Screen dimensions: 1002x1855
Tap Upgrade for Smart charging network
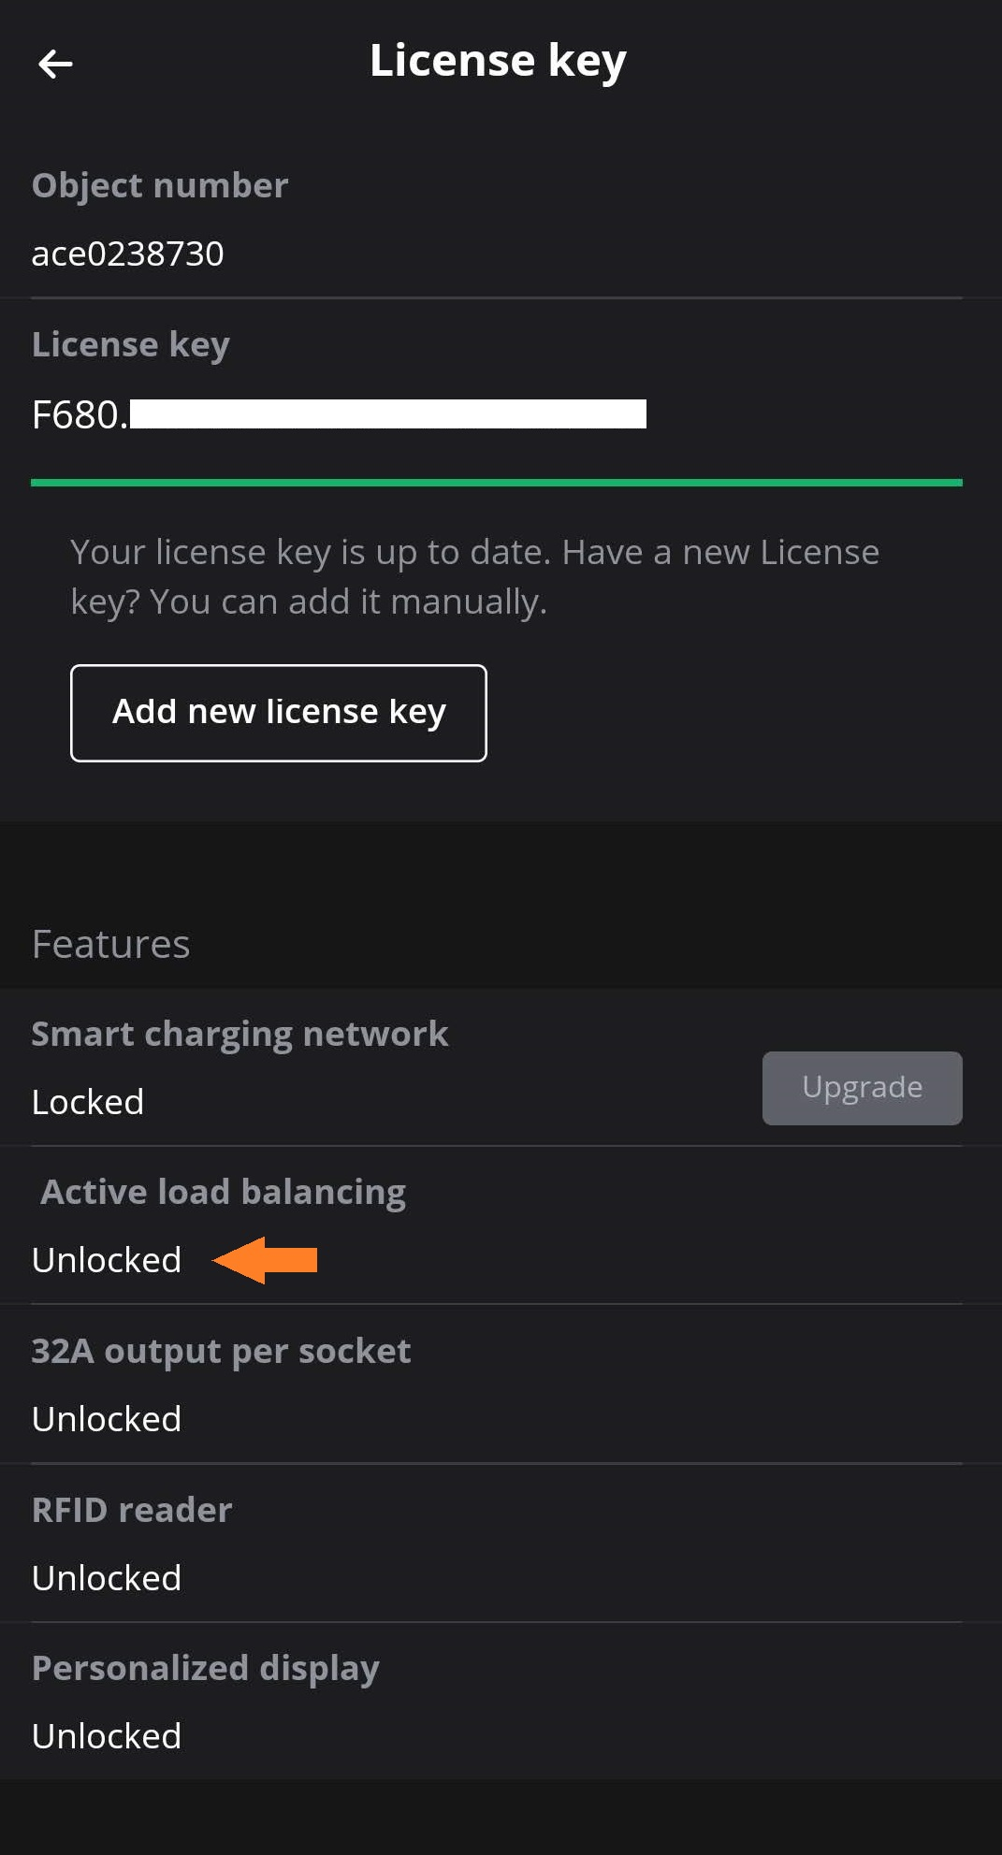coord(862,1088)
